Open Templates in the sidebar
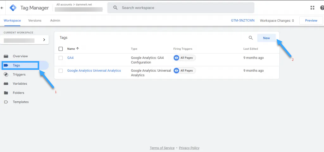 coord(20,102)
